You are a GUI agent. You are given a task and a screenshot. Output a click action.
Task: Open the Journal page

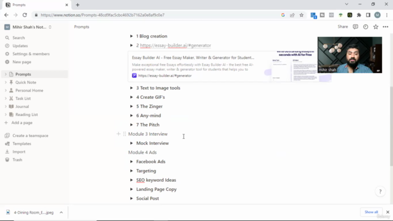point(22,106)
